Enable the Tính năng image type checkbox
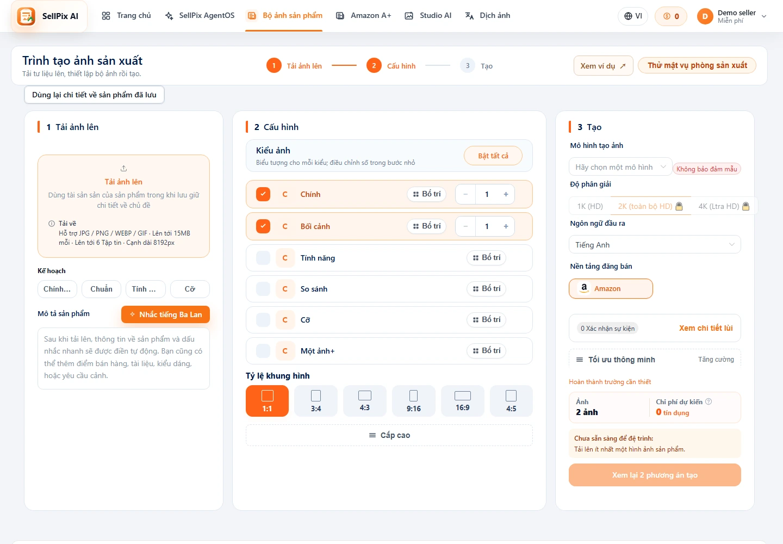Viewport: 783px width, 544px height. click(263, 258)
